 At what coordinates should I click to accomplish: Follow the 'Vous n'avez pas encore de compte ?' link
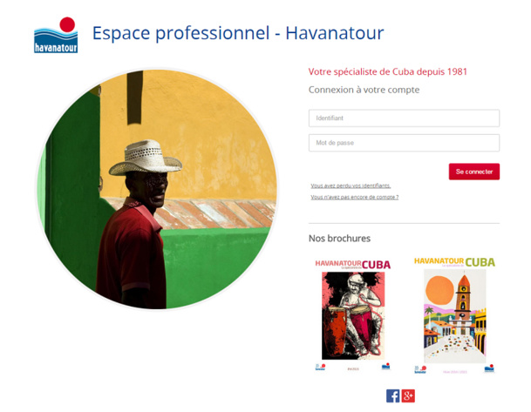(355, 197)
